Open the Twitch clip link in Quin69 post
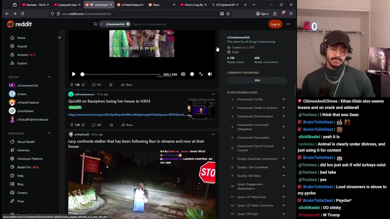This screenshot has width=390, height=219. [x=127, y=115]
